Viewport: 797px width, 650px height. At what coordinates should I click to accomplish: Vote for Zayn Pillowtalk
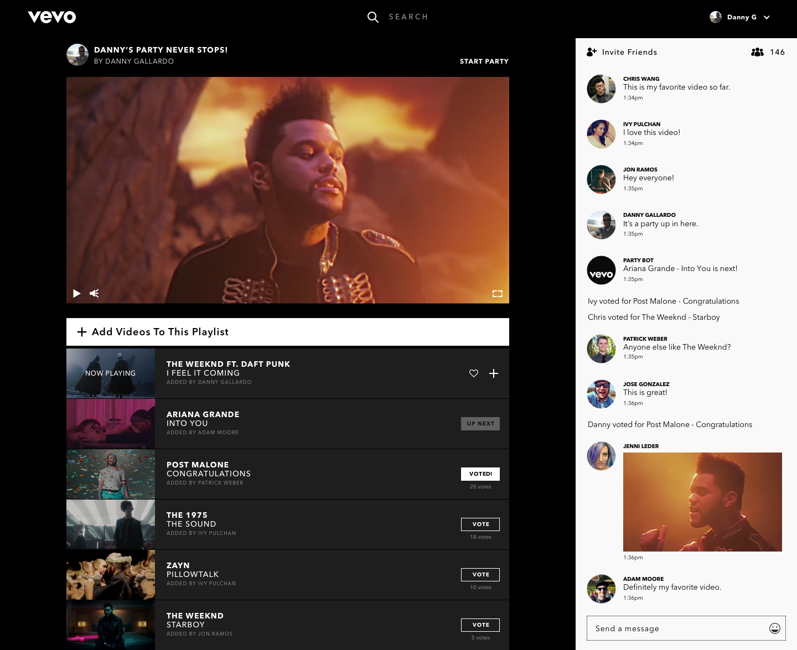(480, 575)
